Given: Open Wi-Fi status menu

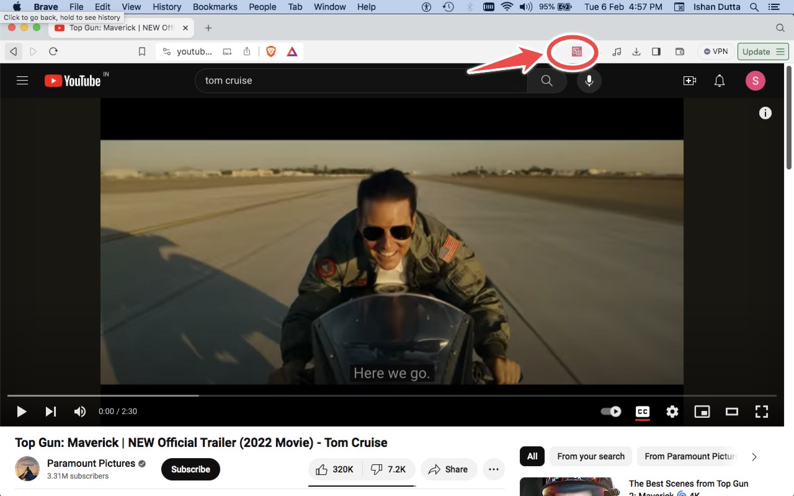Looking at the screenshot, I should [x=507, y=7].
